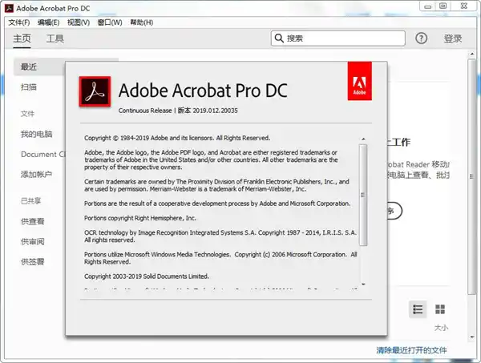Image resolution: width=481 pixels, height=363 pixels.
Task: Select Document Cloud in the sidebar
Action: tap(43, 154)
